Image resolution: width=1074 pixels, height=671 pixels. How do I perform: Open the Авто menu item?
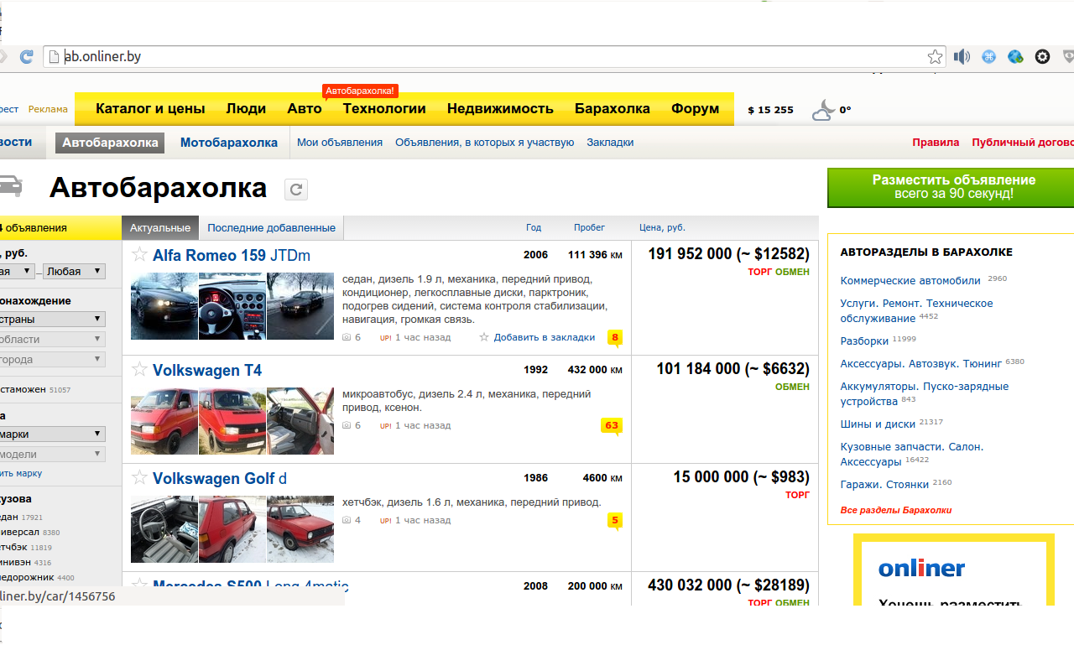point(305,109)
